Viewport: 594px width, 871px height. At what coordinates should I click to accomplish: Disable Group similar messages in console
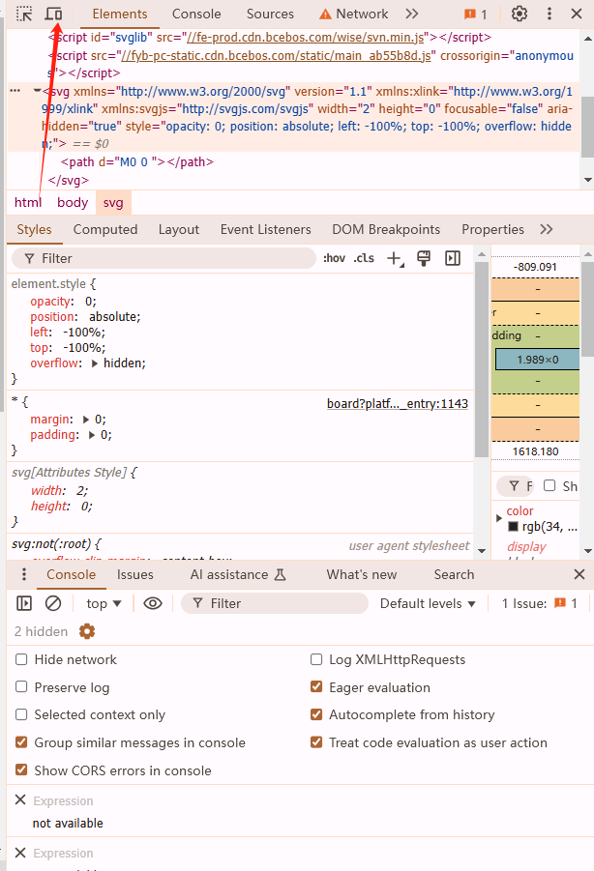click(x=21, y=742)
